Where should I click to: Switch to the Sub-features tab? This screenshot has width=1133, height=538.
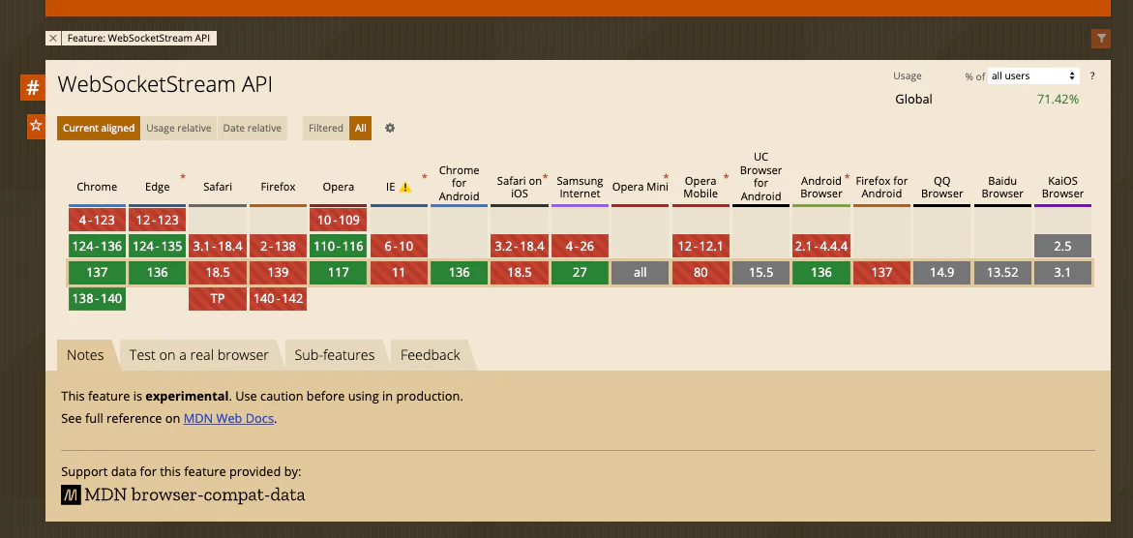pyautogui.click(x=335, y=355)
